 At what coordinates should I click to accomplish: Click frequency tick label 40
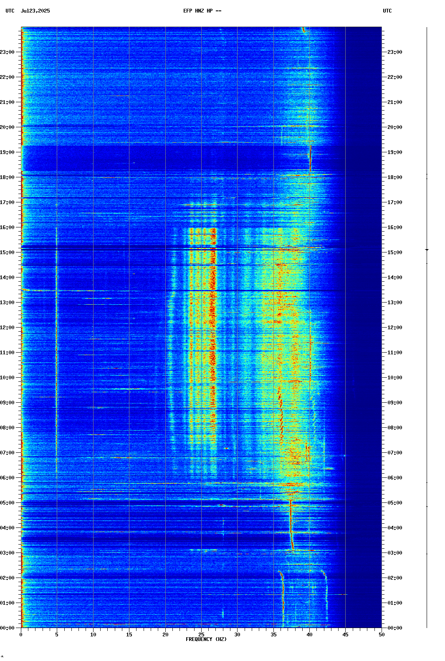pyautogui.click(x=309, y=635)
